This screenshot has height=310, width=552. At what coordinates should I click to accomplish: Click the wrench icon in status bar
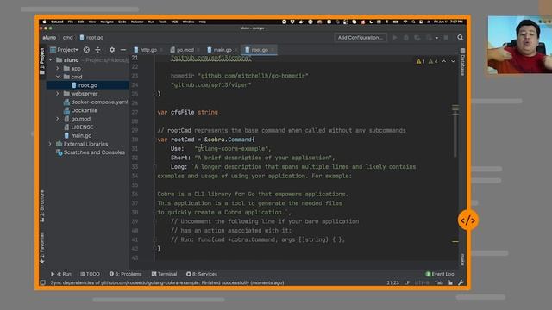pyautogui.click(x=461, y=282)
